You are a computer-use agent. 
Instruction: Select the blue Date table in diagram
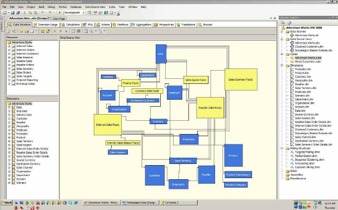[x=161, y=54]
